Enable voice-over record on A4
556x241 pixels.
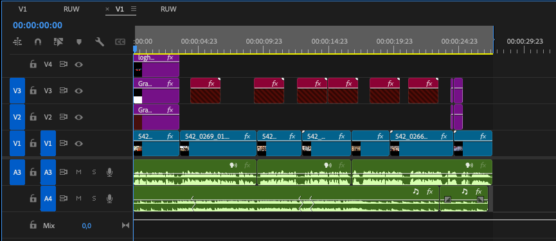(x=109, y=199)
